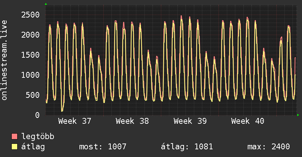Click the 'max: 2400' value
Screen dimensions: 302x157
[269, 147]
